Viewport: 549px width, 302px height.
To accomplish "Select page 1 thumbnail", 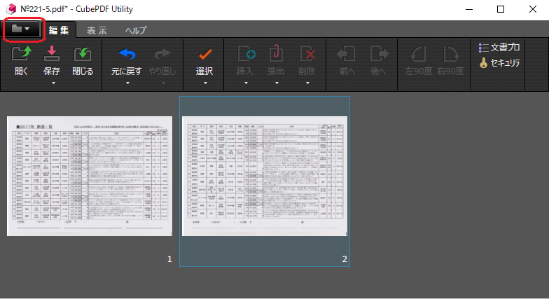I will click(90, 177).
